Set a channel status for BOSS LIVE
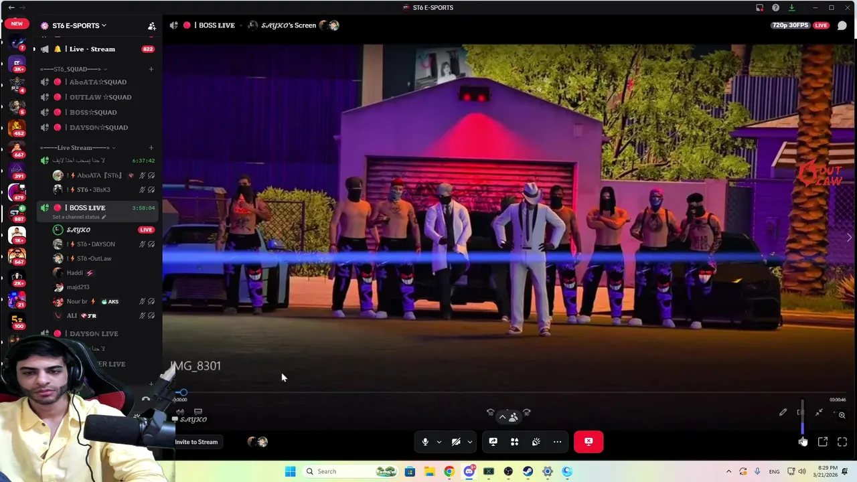857x482 pixels. [x=79, y=217]
